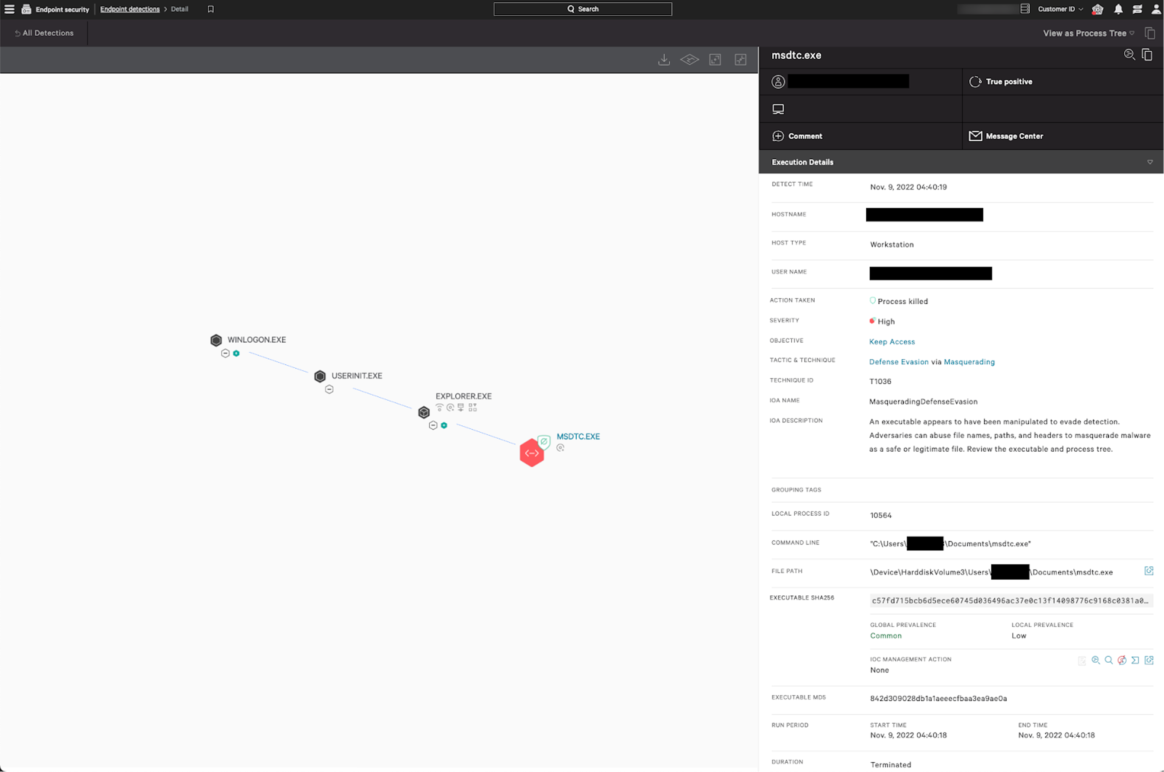
Task: Collapse children of WINLOGON.EXE
Action: coord(225,353)
